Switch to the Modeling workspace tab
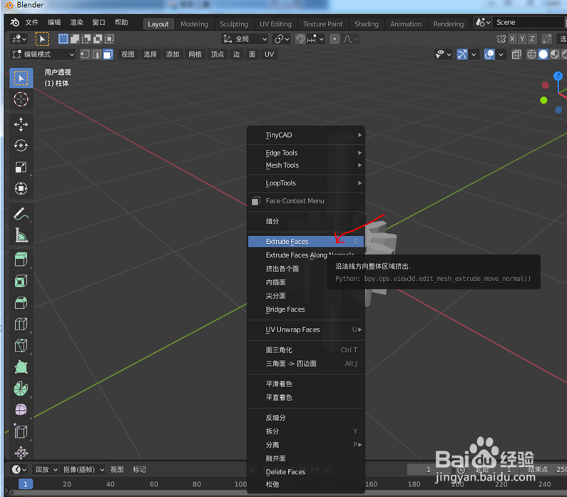Image resolution: width=567 pixels, height=497 pixels. [194, 24]
